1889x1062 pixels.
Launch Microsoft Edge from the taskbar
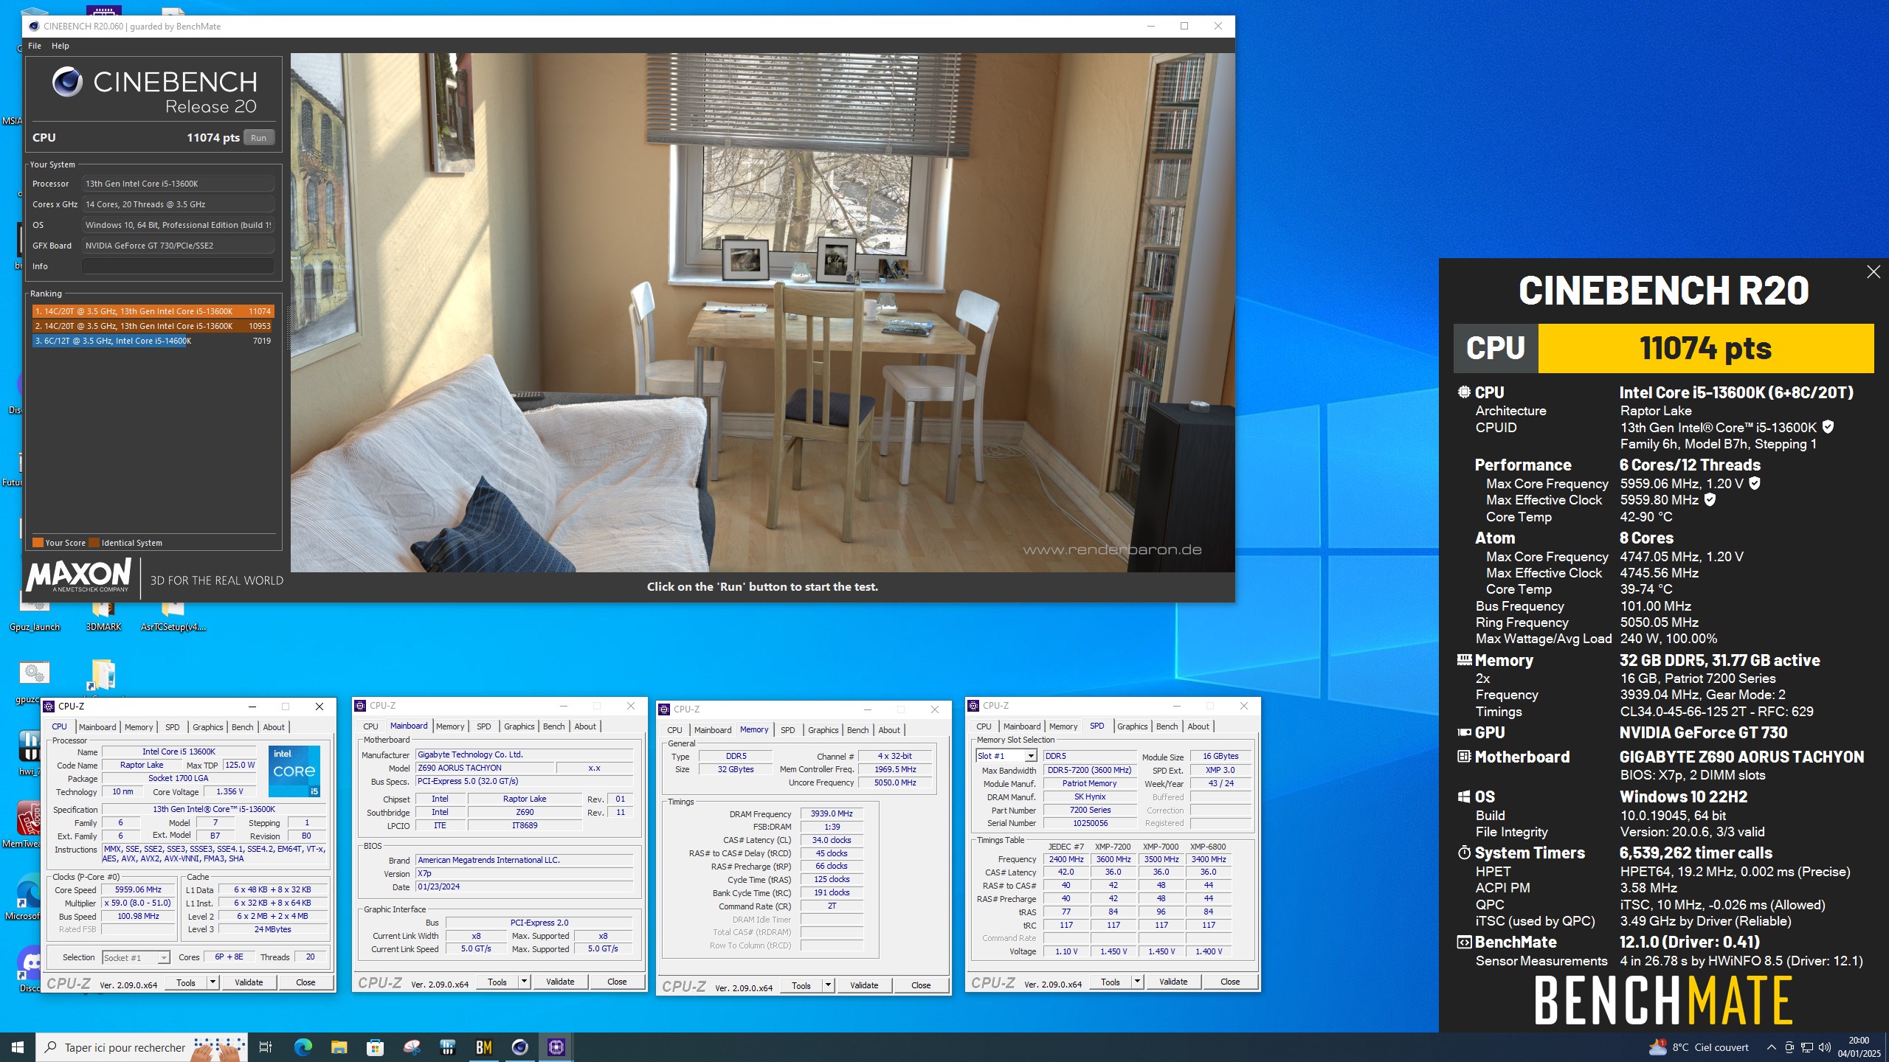pos(303,1047)
